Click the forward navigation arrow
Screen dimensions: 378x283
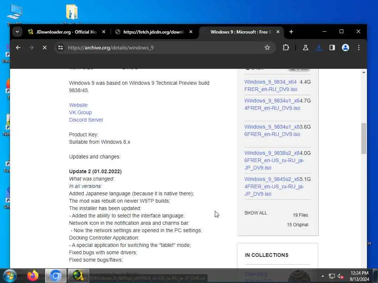pos(31,48)
